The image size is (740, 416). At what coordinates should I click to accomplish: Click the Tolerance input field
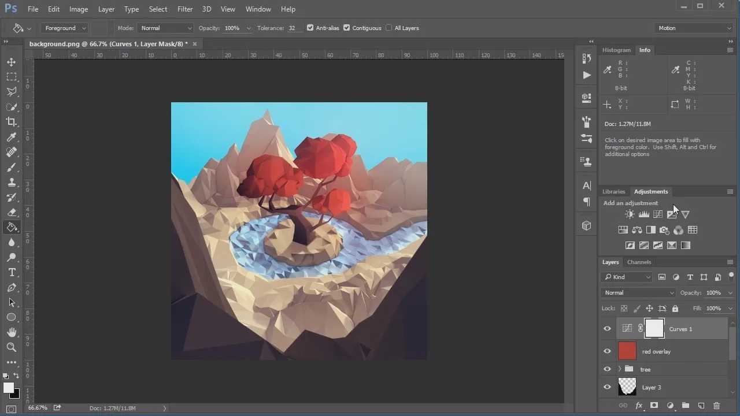coord(294,28)
